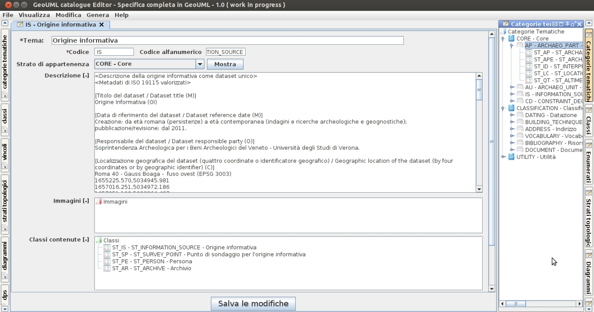Click the Descrizione text area scrollbar thumb
The image size is (594, 312).
pyautogui.click(x=479, y=90)
